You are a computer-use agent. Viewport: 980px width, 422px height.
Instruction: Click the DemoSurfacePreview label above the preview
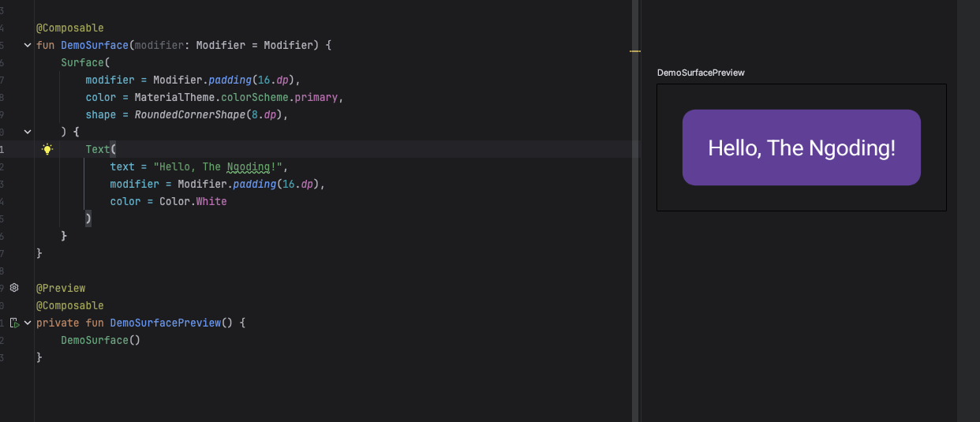click(x=701, y=73)
